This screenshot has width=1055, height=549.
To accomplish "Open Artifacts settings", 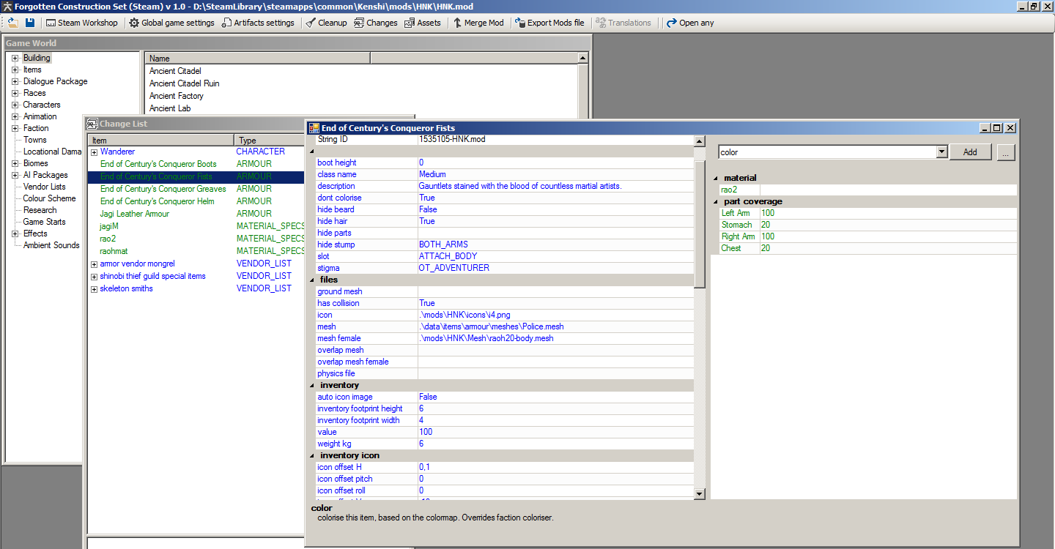I will [258, 23].
